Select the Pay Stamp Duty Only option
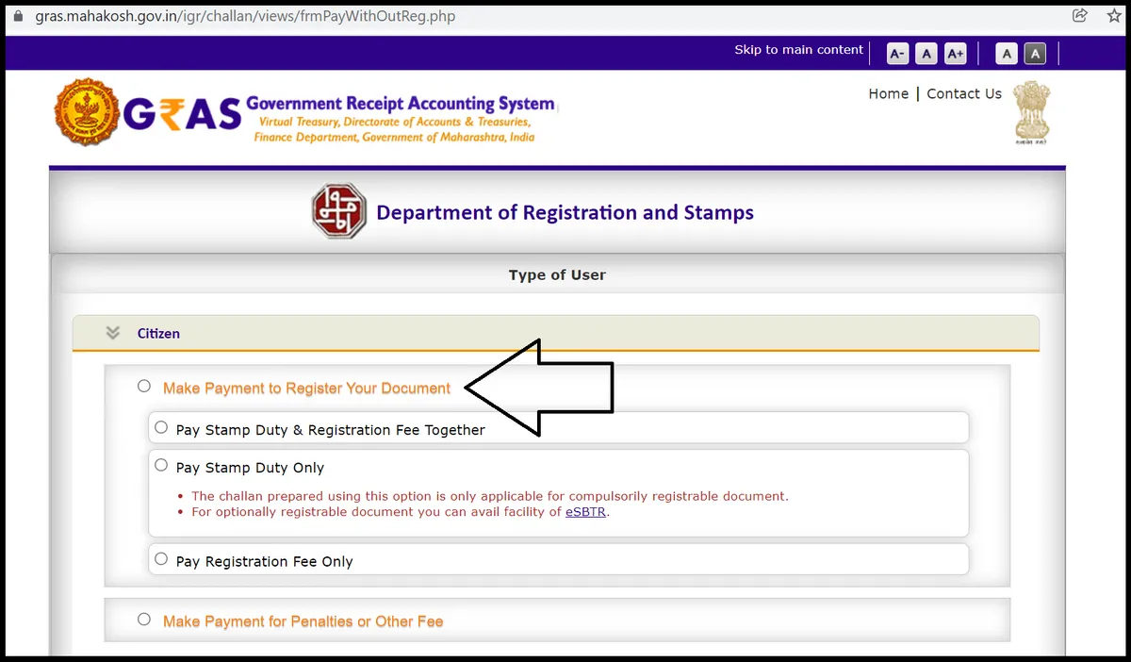The image size is (1131, 662). point(161,465)
